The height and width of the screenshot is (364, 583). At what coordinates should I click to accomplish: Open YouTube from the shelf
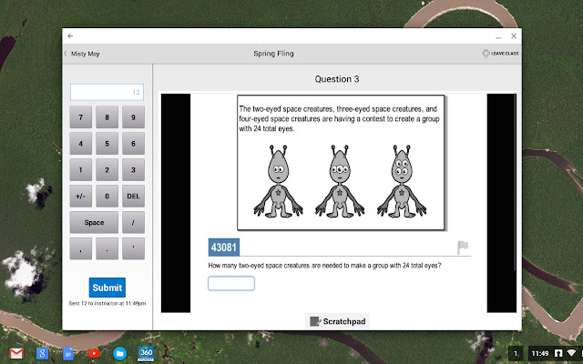click(94, 354)
